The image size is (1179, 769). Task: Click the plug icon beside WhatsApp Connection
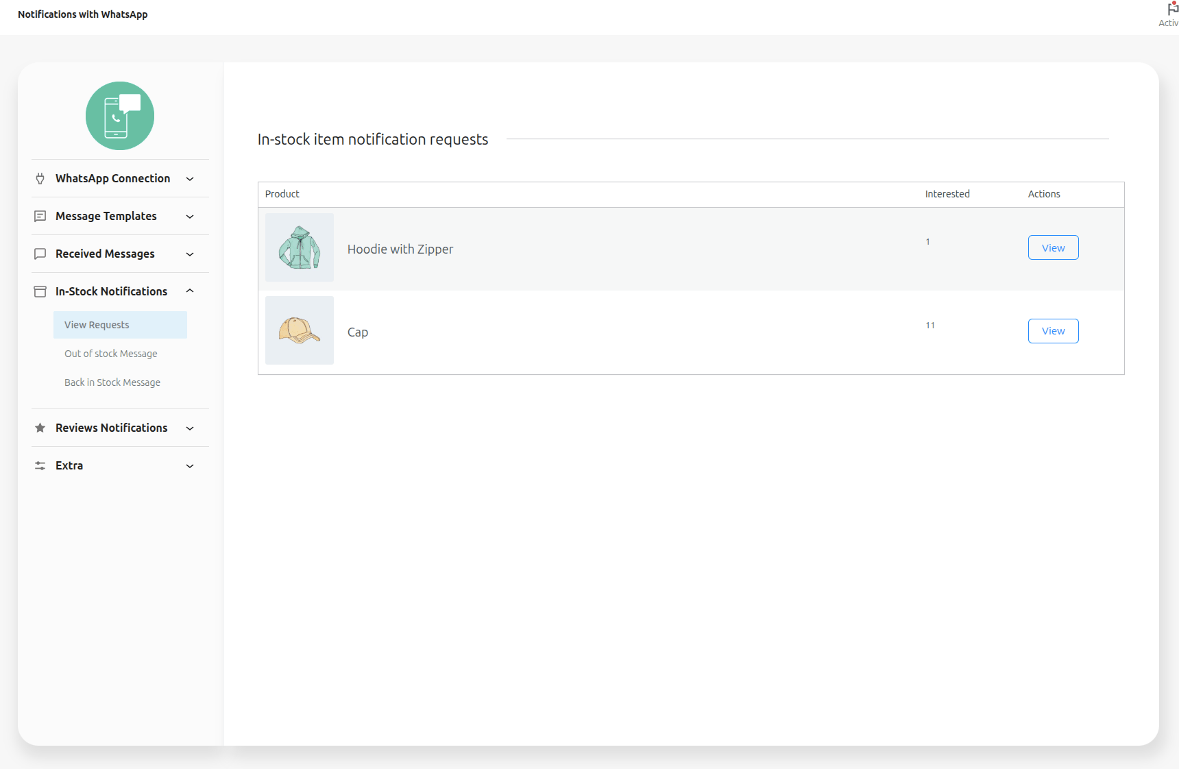coord(40,178)
